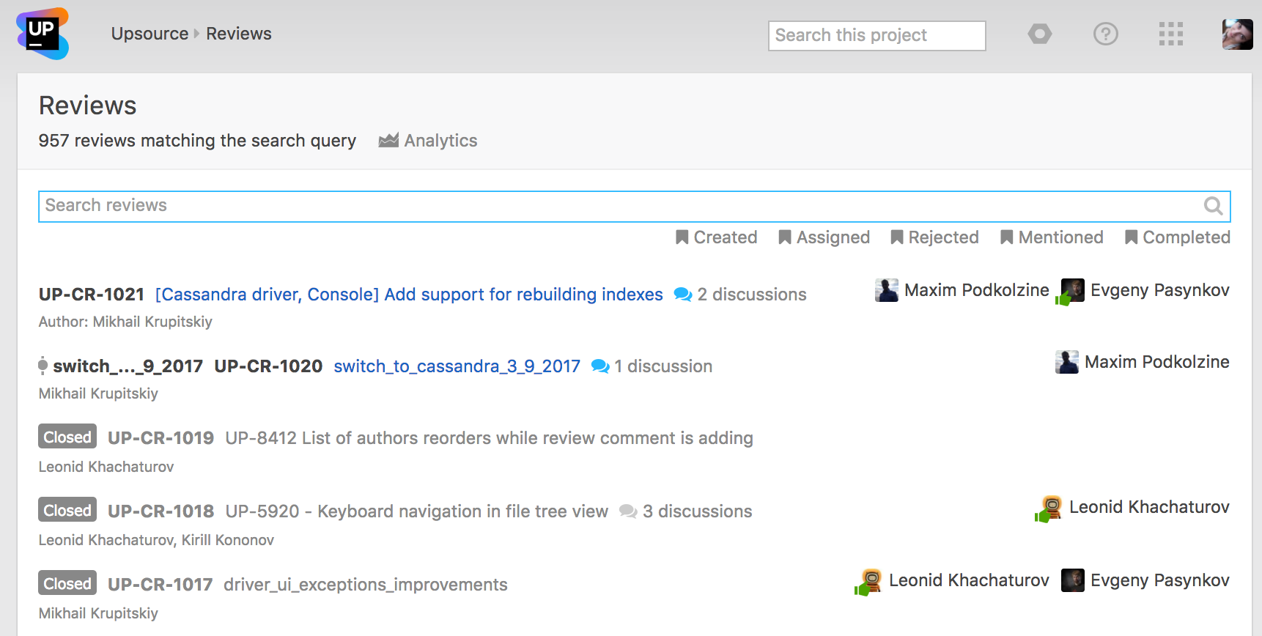
Task: Go to Upsource breadcrumb
Action: [x=150, y=34]
